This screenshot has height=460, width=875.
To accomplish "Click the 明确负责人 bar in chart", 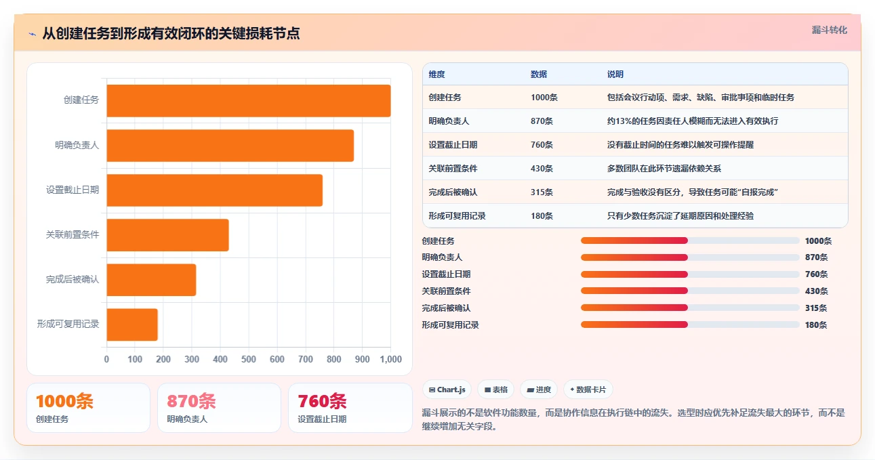I will (230, 146).
